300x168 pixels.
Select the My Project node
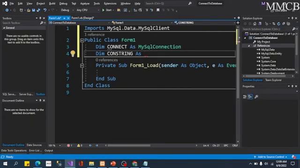click(x=263, y=42)
